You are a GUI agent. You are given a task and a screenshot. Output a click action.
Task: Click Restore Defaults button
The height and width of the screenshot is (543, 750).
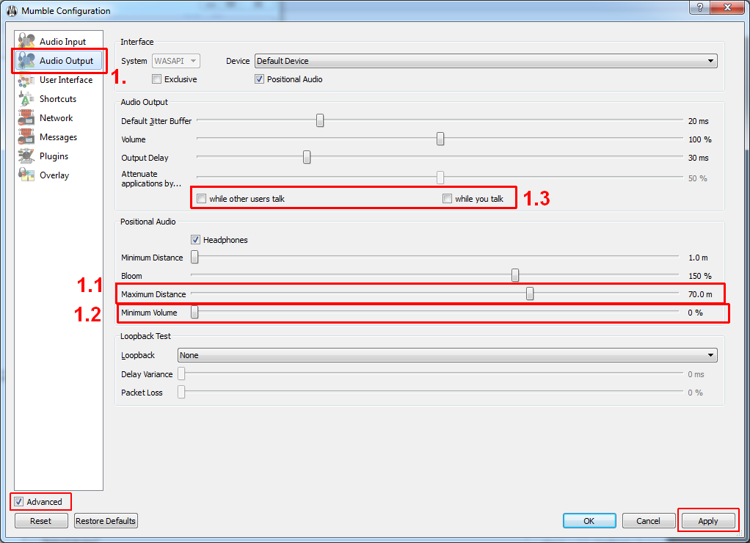point(106,520)
